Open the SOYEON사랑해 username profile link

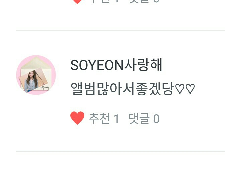tap(116, 65)
